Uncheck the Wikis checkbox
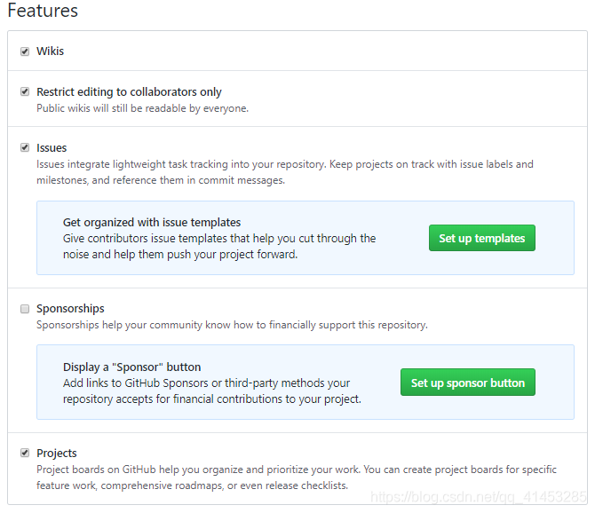Viewport: 595px width, 513px height. 25,51
